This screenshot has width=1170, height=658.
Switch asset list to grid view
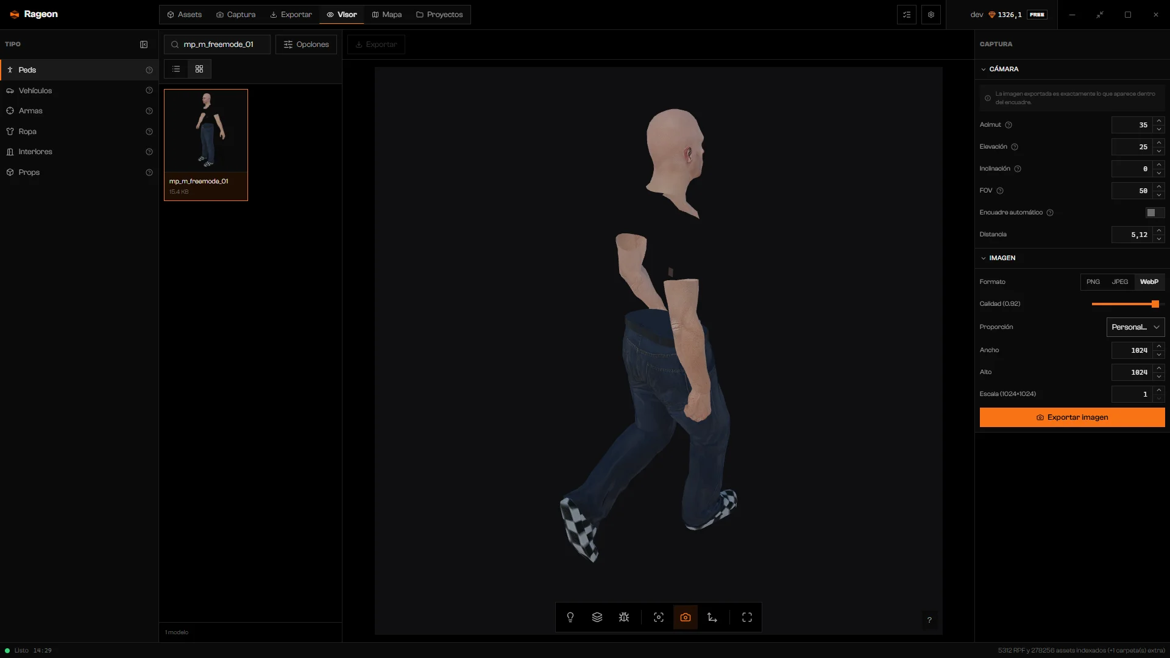click(199, 69)
